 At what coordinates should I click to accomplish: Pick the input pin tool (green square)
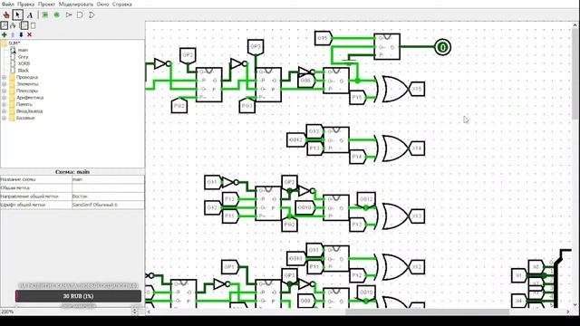tap(45, 14)
